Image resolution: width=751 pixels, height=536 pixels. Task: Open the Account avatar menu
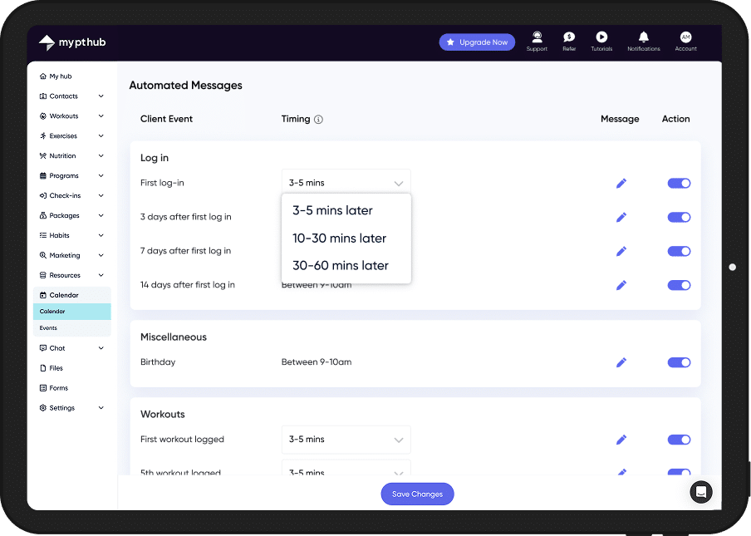[685, 37]
